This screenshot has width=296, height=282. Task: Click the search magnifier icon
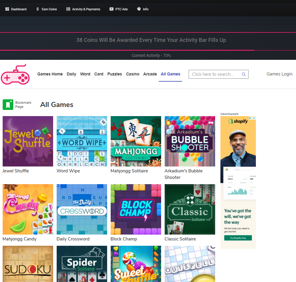[244, 74]
